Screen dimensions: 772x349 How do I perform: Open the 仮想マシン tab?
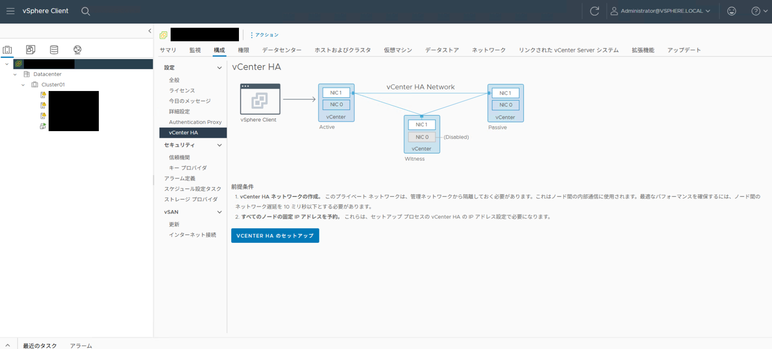point(398,50)
